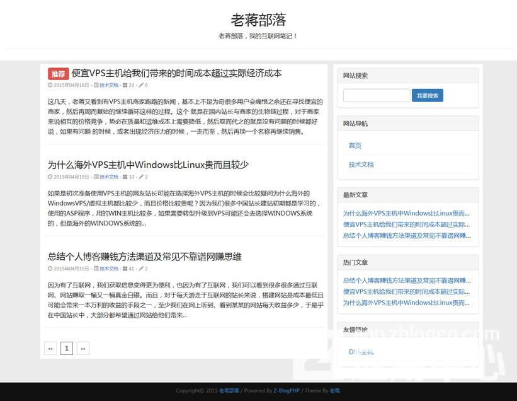
Task: Go to previous page with « button
Action: click(50, 348)
